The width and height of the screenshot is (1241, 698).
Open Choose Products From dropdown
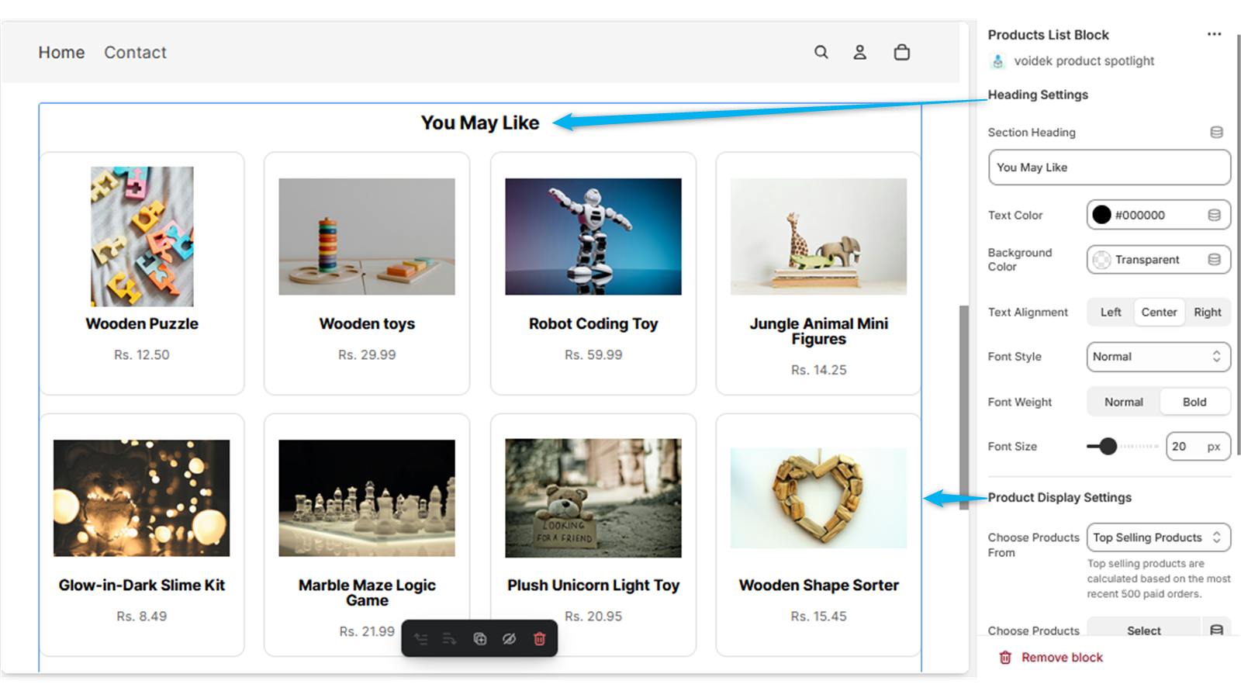click(x=1158, y=537)
